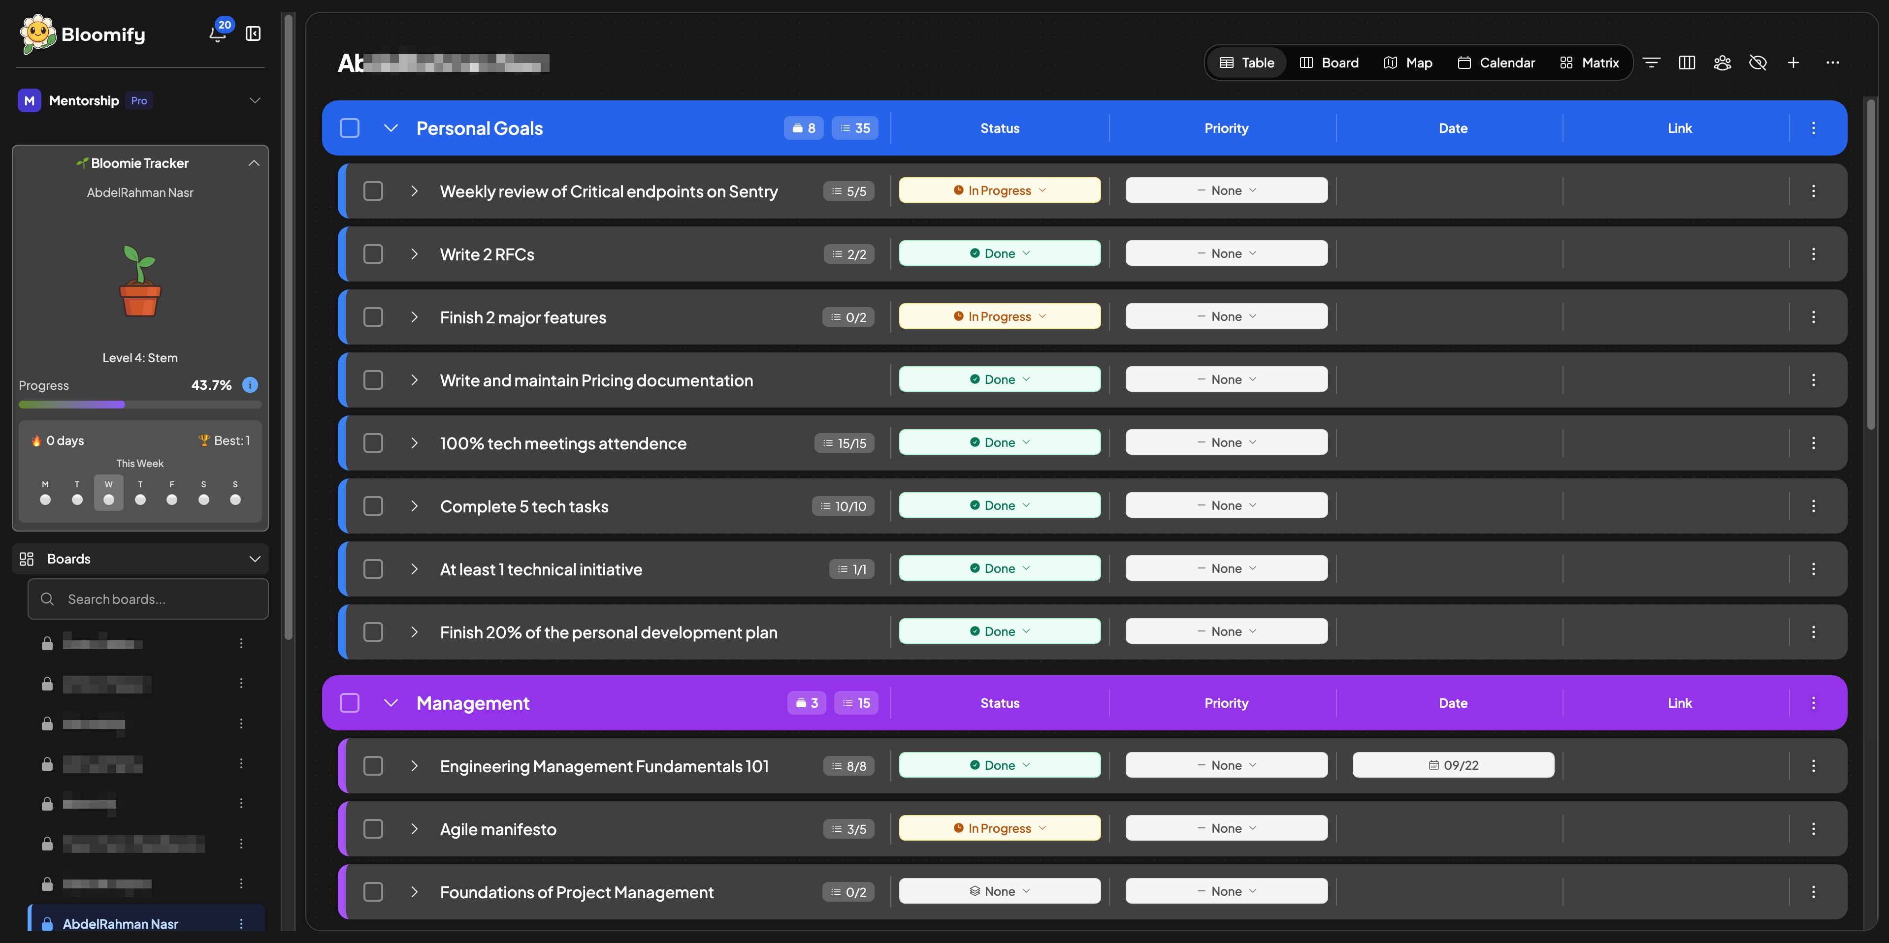Click the collaborators icon in the toolbar

(x=1722, y=63)
